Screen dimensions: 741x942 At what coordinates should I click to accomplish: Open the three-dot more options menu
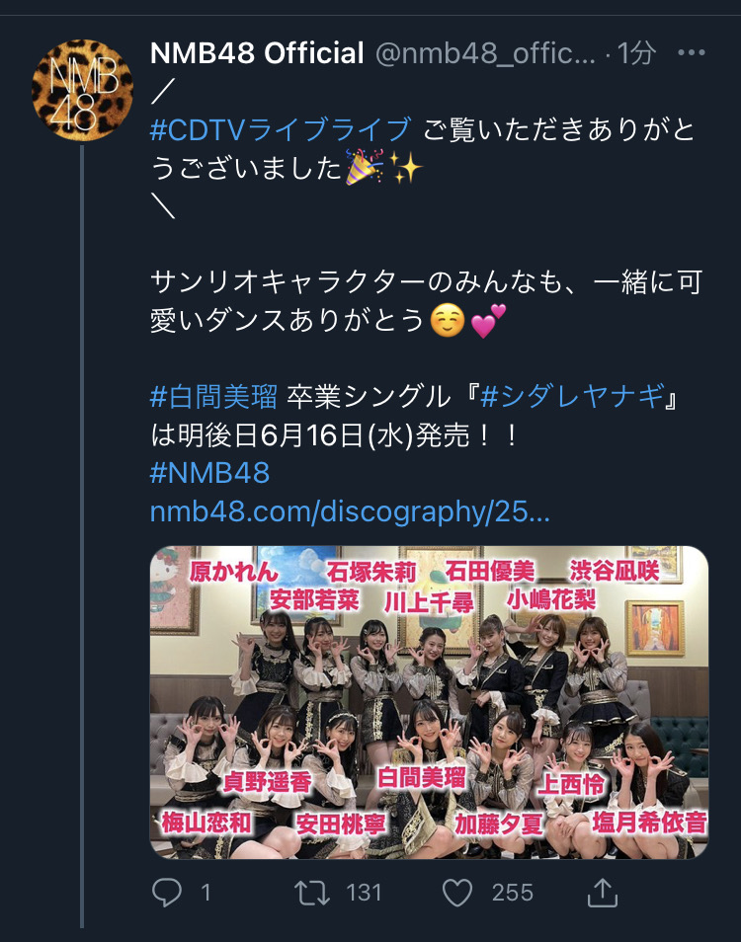tap(692, 53)
